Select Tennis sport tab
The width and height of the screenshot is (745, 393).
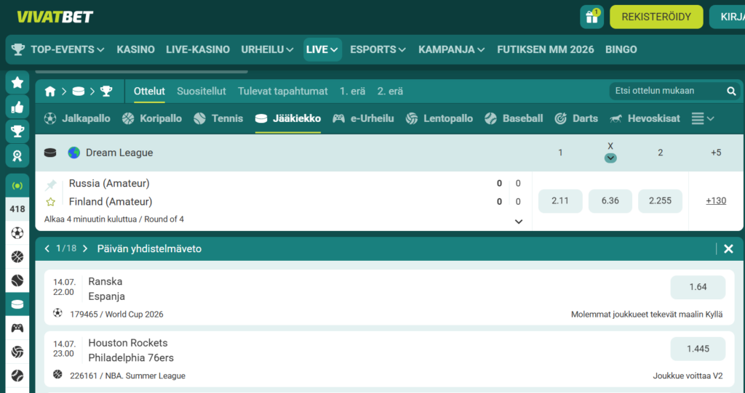click(218, 118)
